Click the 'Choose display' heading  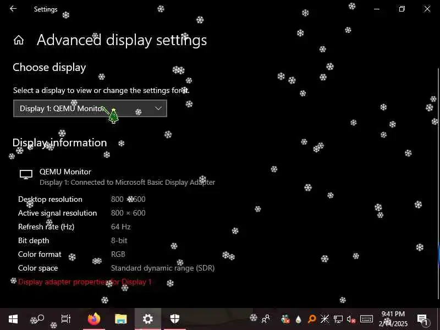(50, 68)
